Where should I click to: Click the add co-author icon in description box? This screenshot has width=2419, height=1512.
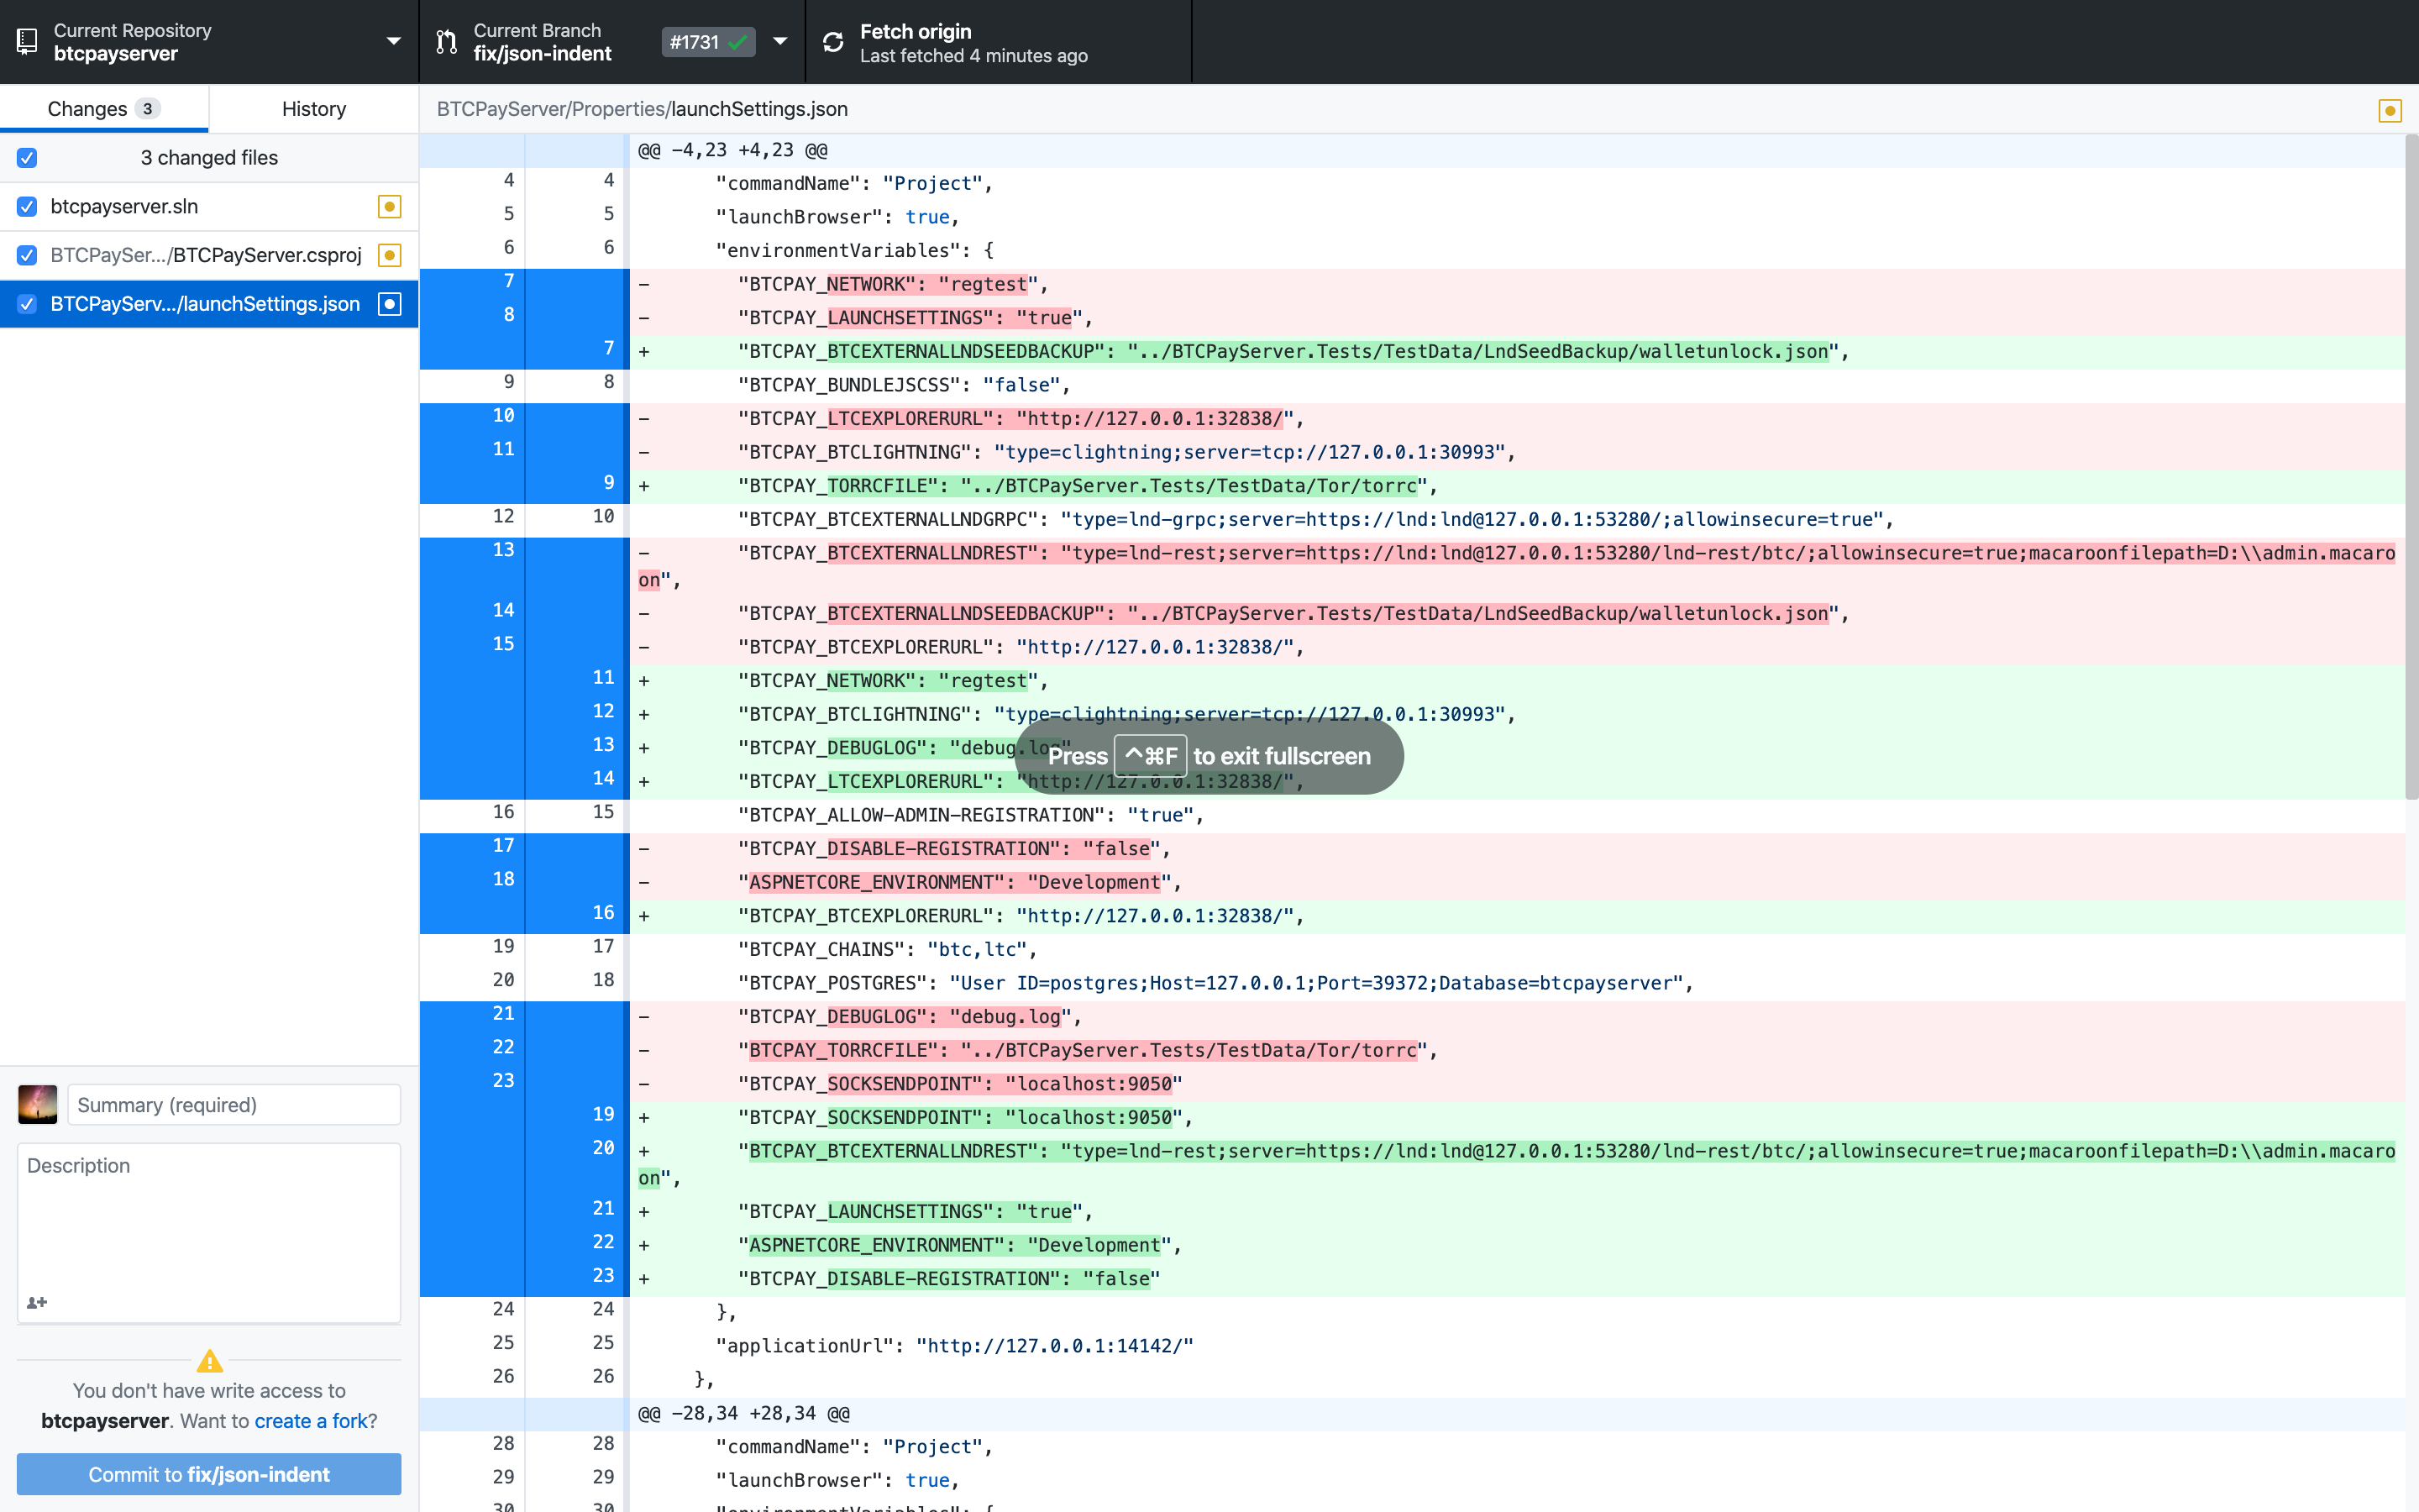(x=37, y=1301)
